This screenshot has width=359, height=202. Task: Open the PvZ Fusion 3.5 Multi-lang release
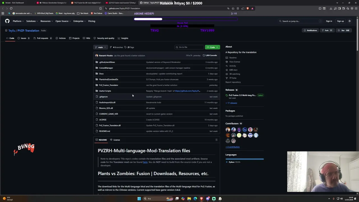[242, 95]
